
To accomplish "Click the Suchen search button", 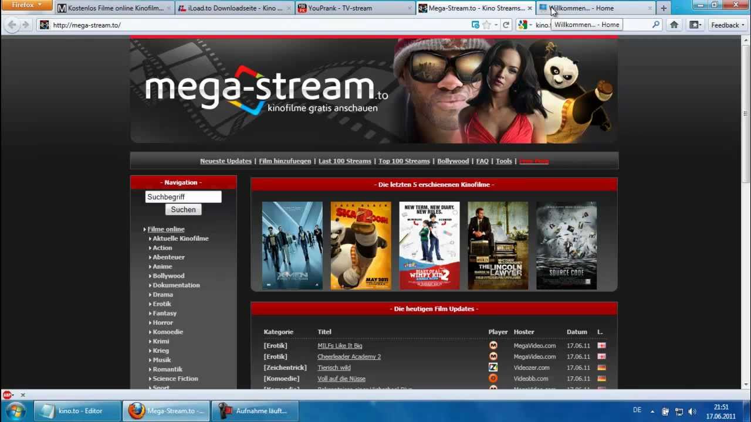I will coord(184,210).
